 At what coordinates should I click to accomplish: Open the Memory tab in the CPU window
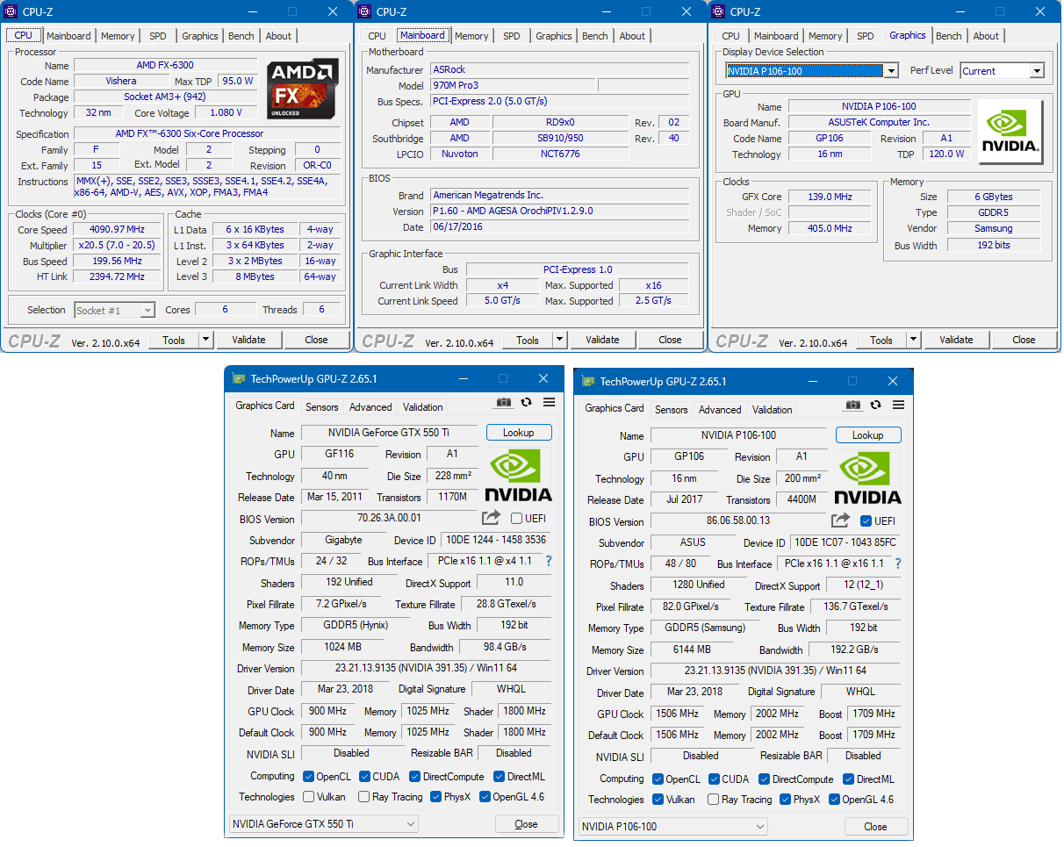pyautogui.click(x=118, y=36)
